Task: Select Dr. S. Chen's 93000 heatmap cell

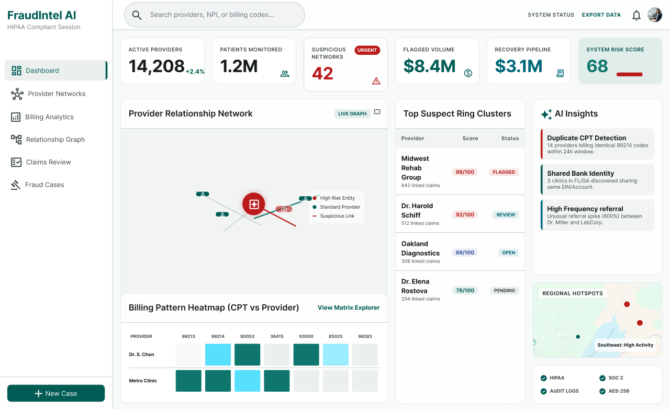Action: click(x=306, y=355)
